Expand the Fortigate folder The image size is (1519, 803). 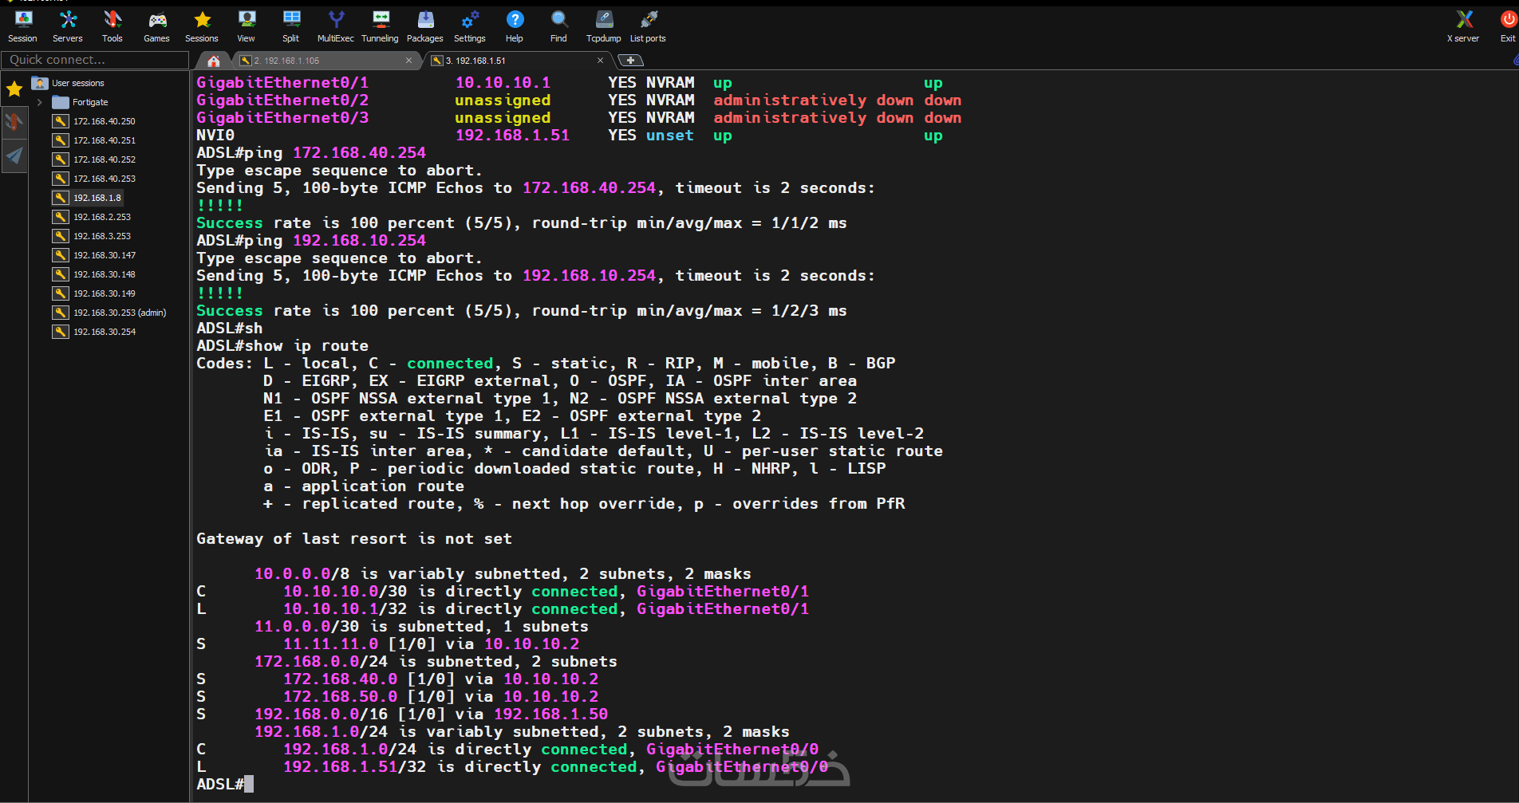coord(39,102)
